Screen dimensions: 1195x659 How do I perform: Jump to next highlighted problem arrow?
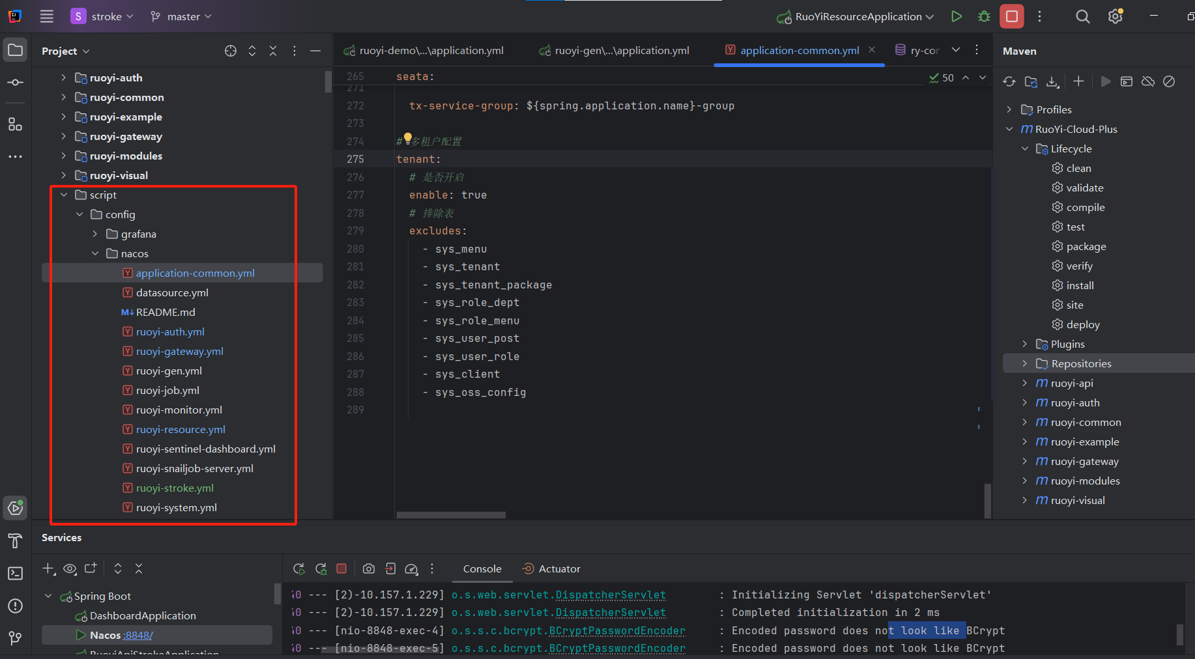[x=983, y=77]
